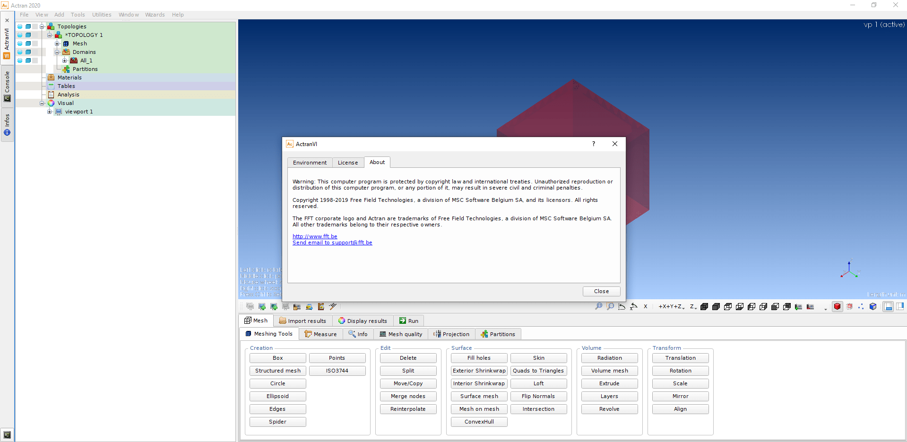
Task: Click the blue Infos icon in left sidebar
Action: [x=7, y=133]
